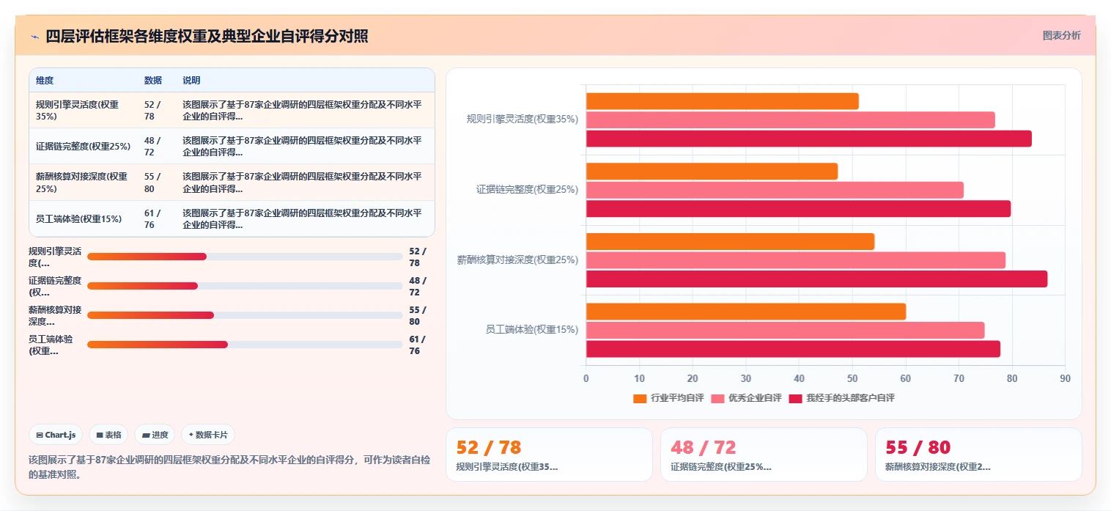Click chart axis label 员工端体验(权重15%)
The width and height of the screenshot is (1111, 511).
[531, 330]
